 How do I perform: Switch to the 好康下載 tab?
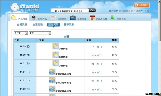click(x=118, y=18)
